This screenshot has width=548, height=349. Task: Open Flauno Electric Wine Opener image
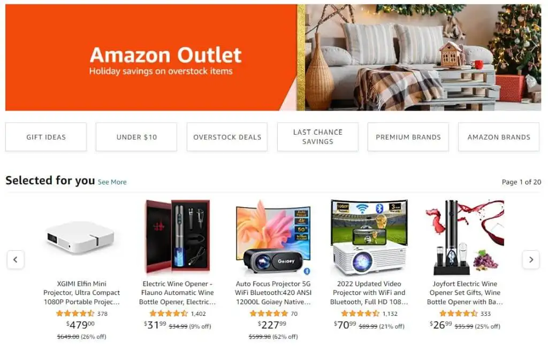tap(178, 237)
